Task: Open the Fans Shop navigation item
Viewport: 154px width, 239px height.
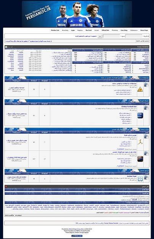Action: point(124,30)
